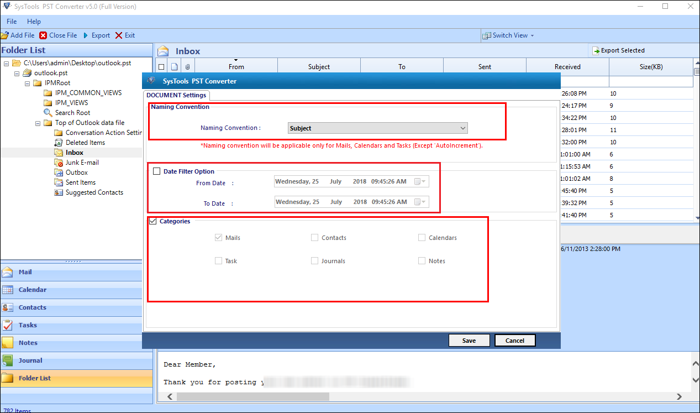Enable the Date Filter Option checkbox

pyautogui.click(x=157, y=171)
